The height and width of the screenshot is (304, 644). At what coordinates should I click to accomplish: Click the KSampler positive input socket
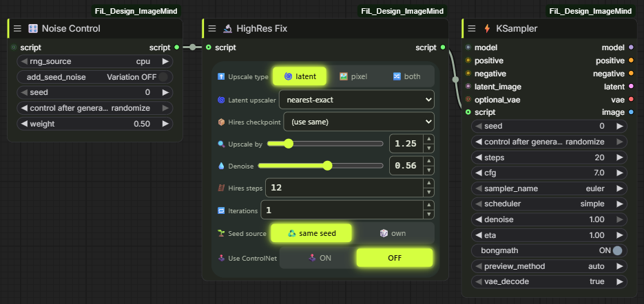tap(468, 61)
